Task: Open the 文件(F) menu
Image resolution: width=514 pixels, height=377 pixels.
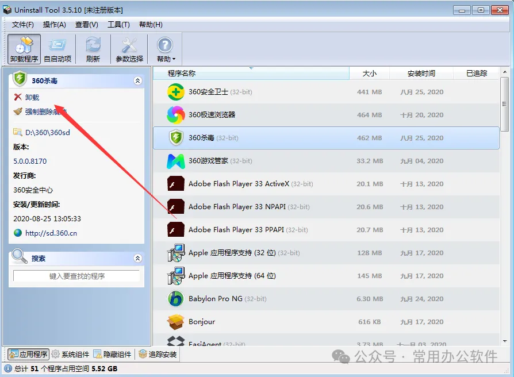Action: click(22, 25)
